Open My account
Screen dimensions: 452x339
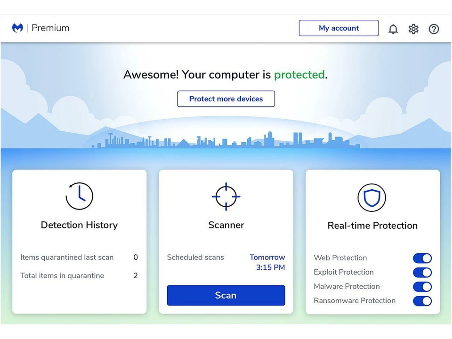coord(339,28)
